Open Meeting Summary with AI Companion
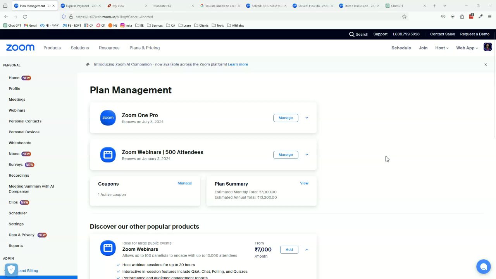Screen dimensions: 496x279 (x=31, y=189)
